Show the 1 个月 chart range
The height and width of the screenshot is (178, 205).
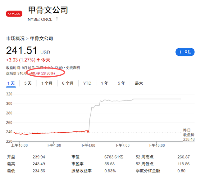[47, 83]
